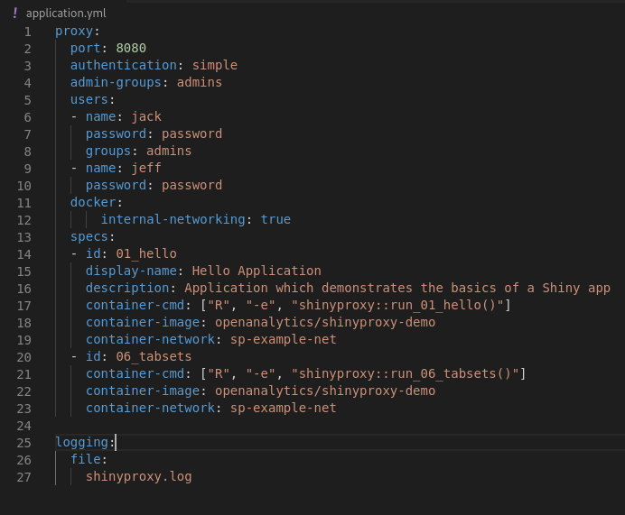Image resolution: width=625 pixels, height=515 pixels.
Task: Click the 'description' key
Action: point(127,288)
